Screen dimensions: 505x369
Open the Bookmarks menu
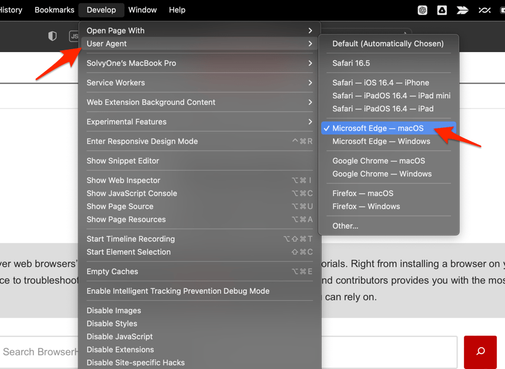click(55, 10)
